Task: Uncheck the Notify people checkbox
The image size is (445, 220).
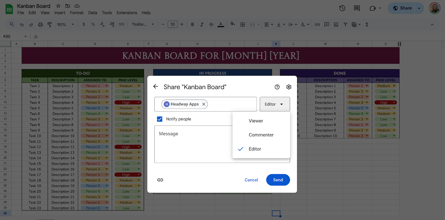Action: (x=160, y=119)
